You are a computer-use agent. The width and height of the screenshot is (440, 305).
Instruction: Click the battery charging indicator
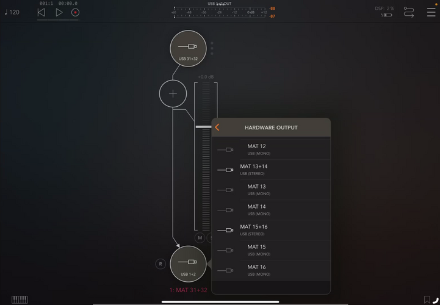(x=386, y=15)
